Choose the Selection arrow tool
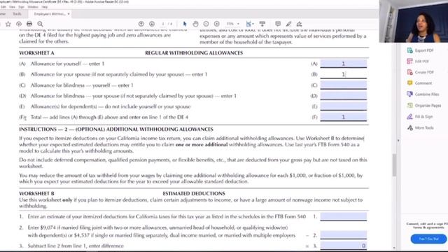Image resolution: width=448 pixels, height=252 pixels. (x=185, y=24)
